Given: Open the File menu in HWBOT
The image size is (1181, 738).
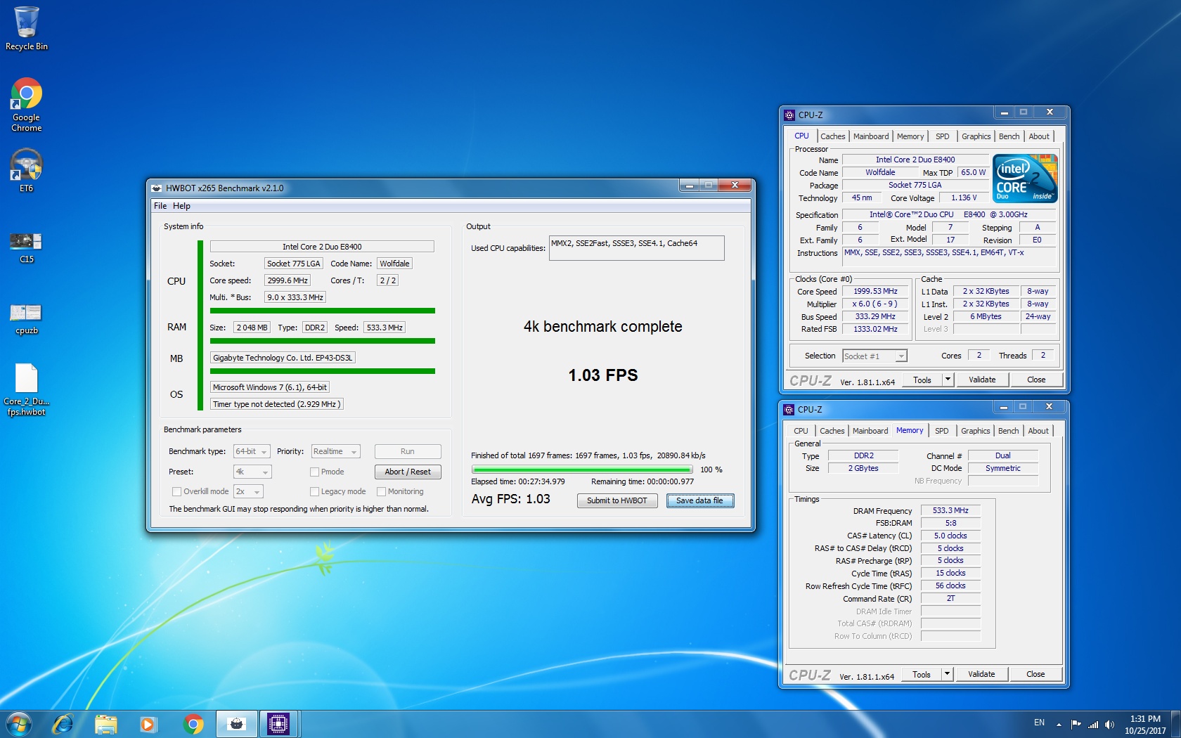Looking at the screenshot, I should [160, 206].
